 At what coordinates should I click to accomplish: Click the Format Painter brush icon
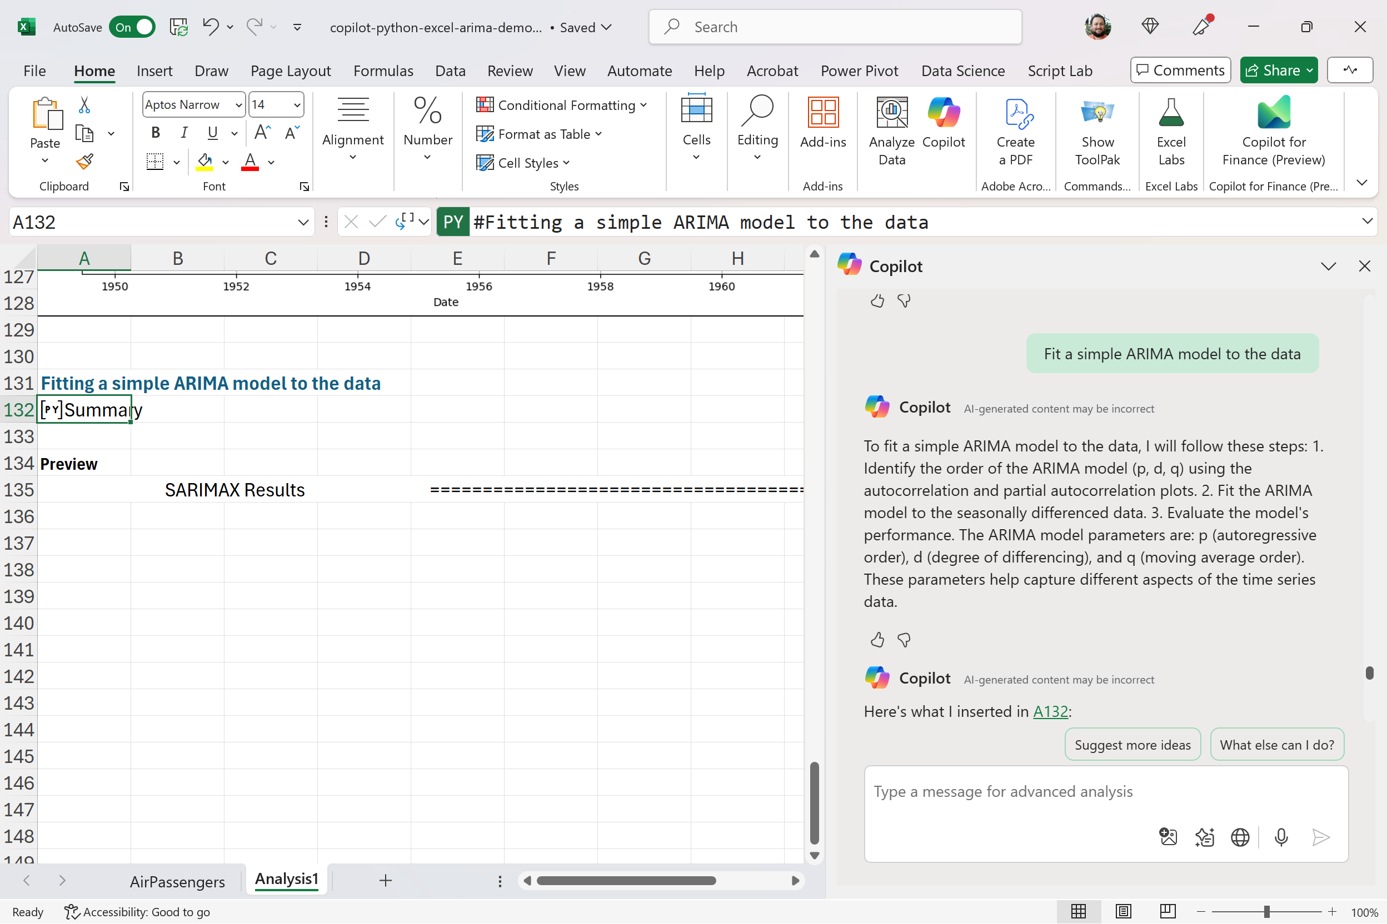coord(85,162)
